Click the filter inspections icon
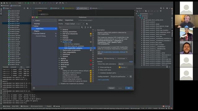The width and height of the screenshot is (198, 111). pyautogui.click(x=82, y=27)
